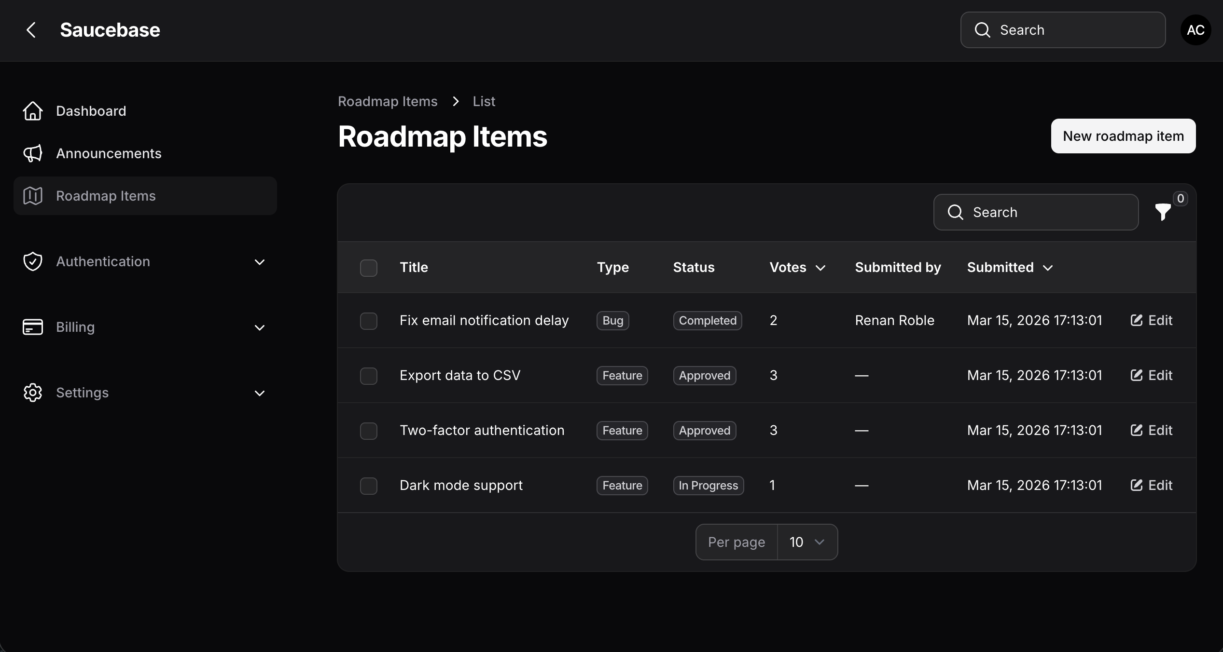
Task: Click Roadmap Items in the breadcrumb
Action: 388,101
